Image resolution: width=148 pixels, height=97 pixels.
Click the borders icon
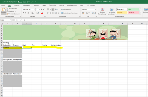click(33, 13)
